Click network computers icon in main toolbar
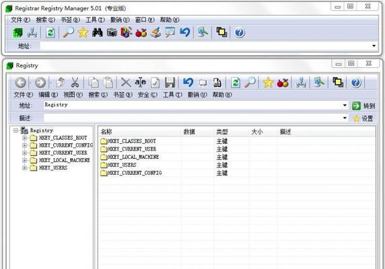The height and width of the screenshot is (269, 385). pyautogui.click(x=32, y=32)
